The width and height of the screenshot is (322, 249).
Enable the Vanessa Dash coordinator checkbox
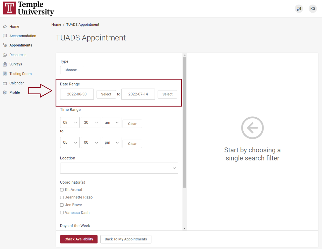(62, 213)
